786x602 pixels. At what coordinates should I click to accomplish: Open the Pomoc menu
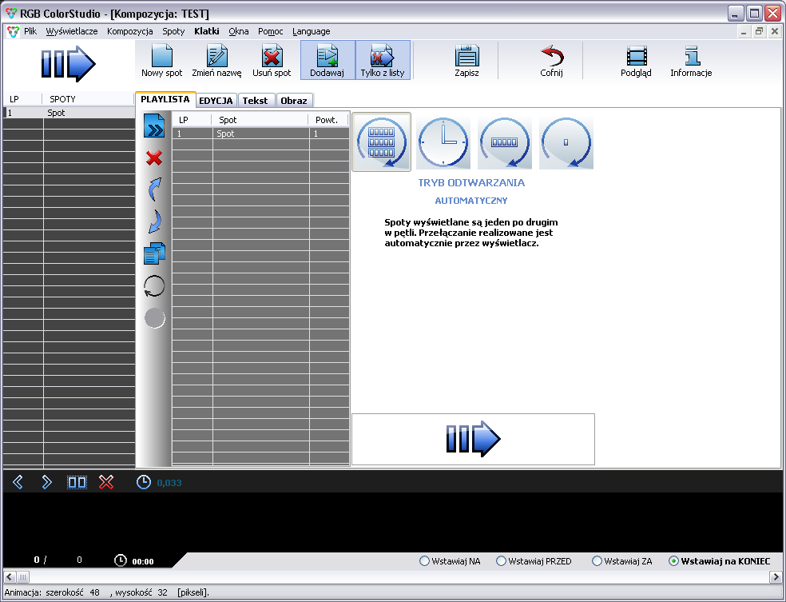(x=271, y=31)
